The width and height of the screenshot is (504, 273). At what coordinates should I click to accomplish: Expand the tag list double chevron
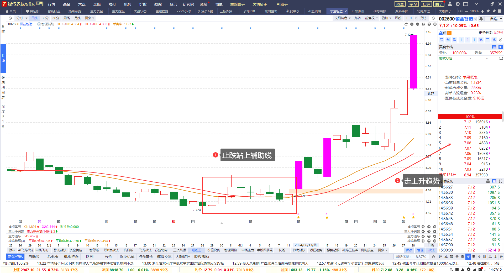point(500,40)
